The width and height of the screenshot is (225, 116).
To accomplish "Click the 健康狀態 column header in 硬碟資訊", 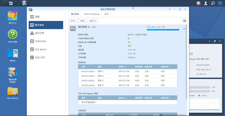I will click(165, 67).
